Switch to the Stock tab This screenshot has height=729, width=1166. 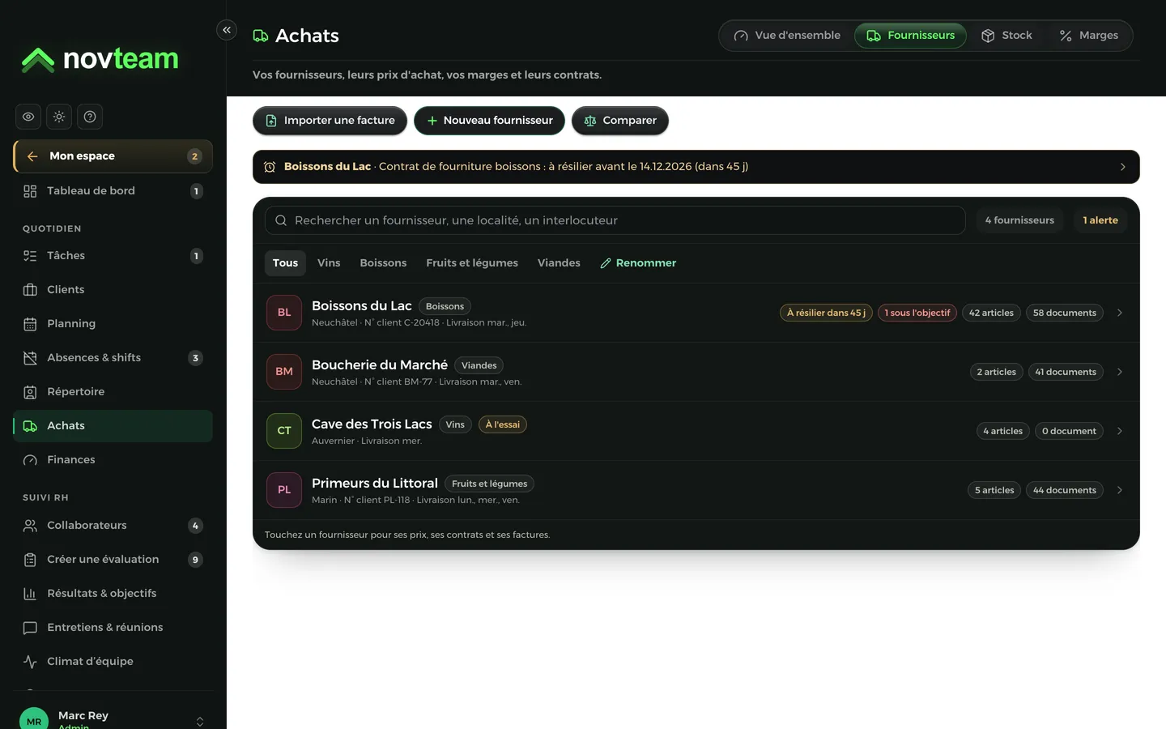[x=1006, y=36]
